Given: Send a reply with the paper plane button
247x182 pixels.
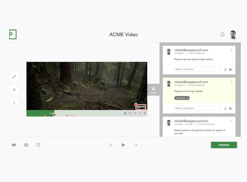Looking at the screenshot, I should click(x=231, y=69).
